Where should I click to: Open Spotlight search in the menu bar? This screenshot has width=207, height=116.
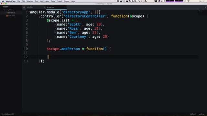click(x=200, y=1)
